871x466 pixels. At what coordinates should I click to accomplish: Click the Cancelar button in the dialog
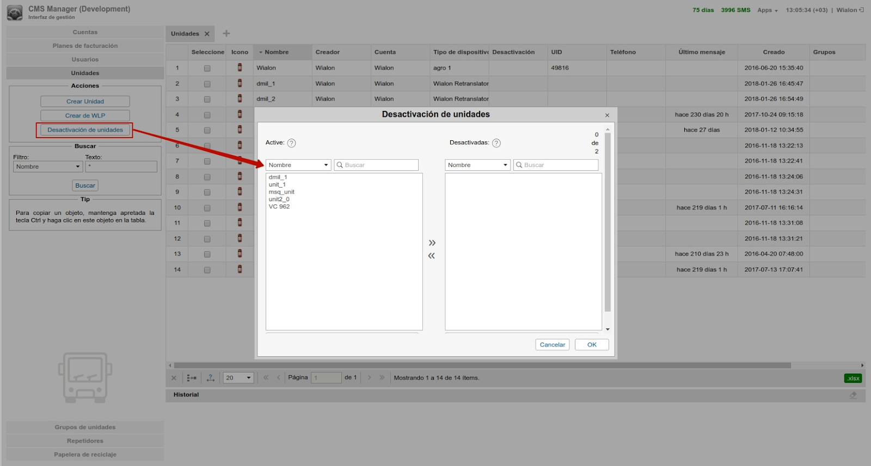tap(552, 345)
